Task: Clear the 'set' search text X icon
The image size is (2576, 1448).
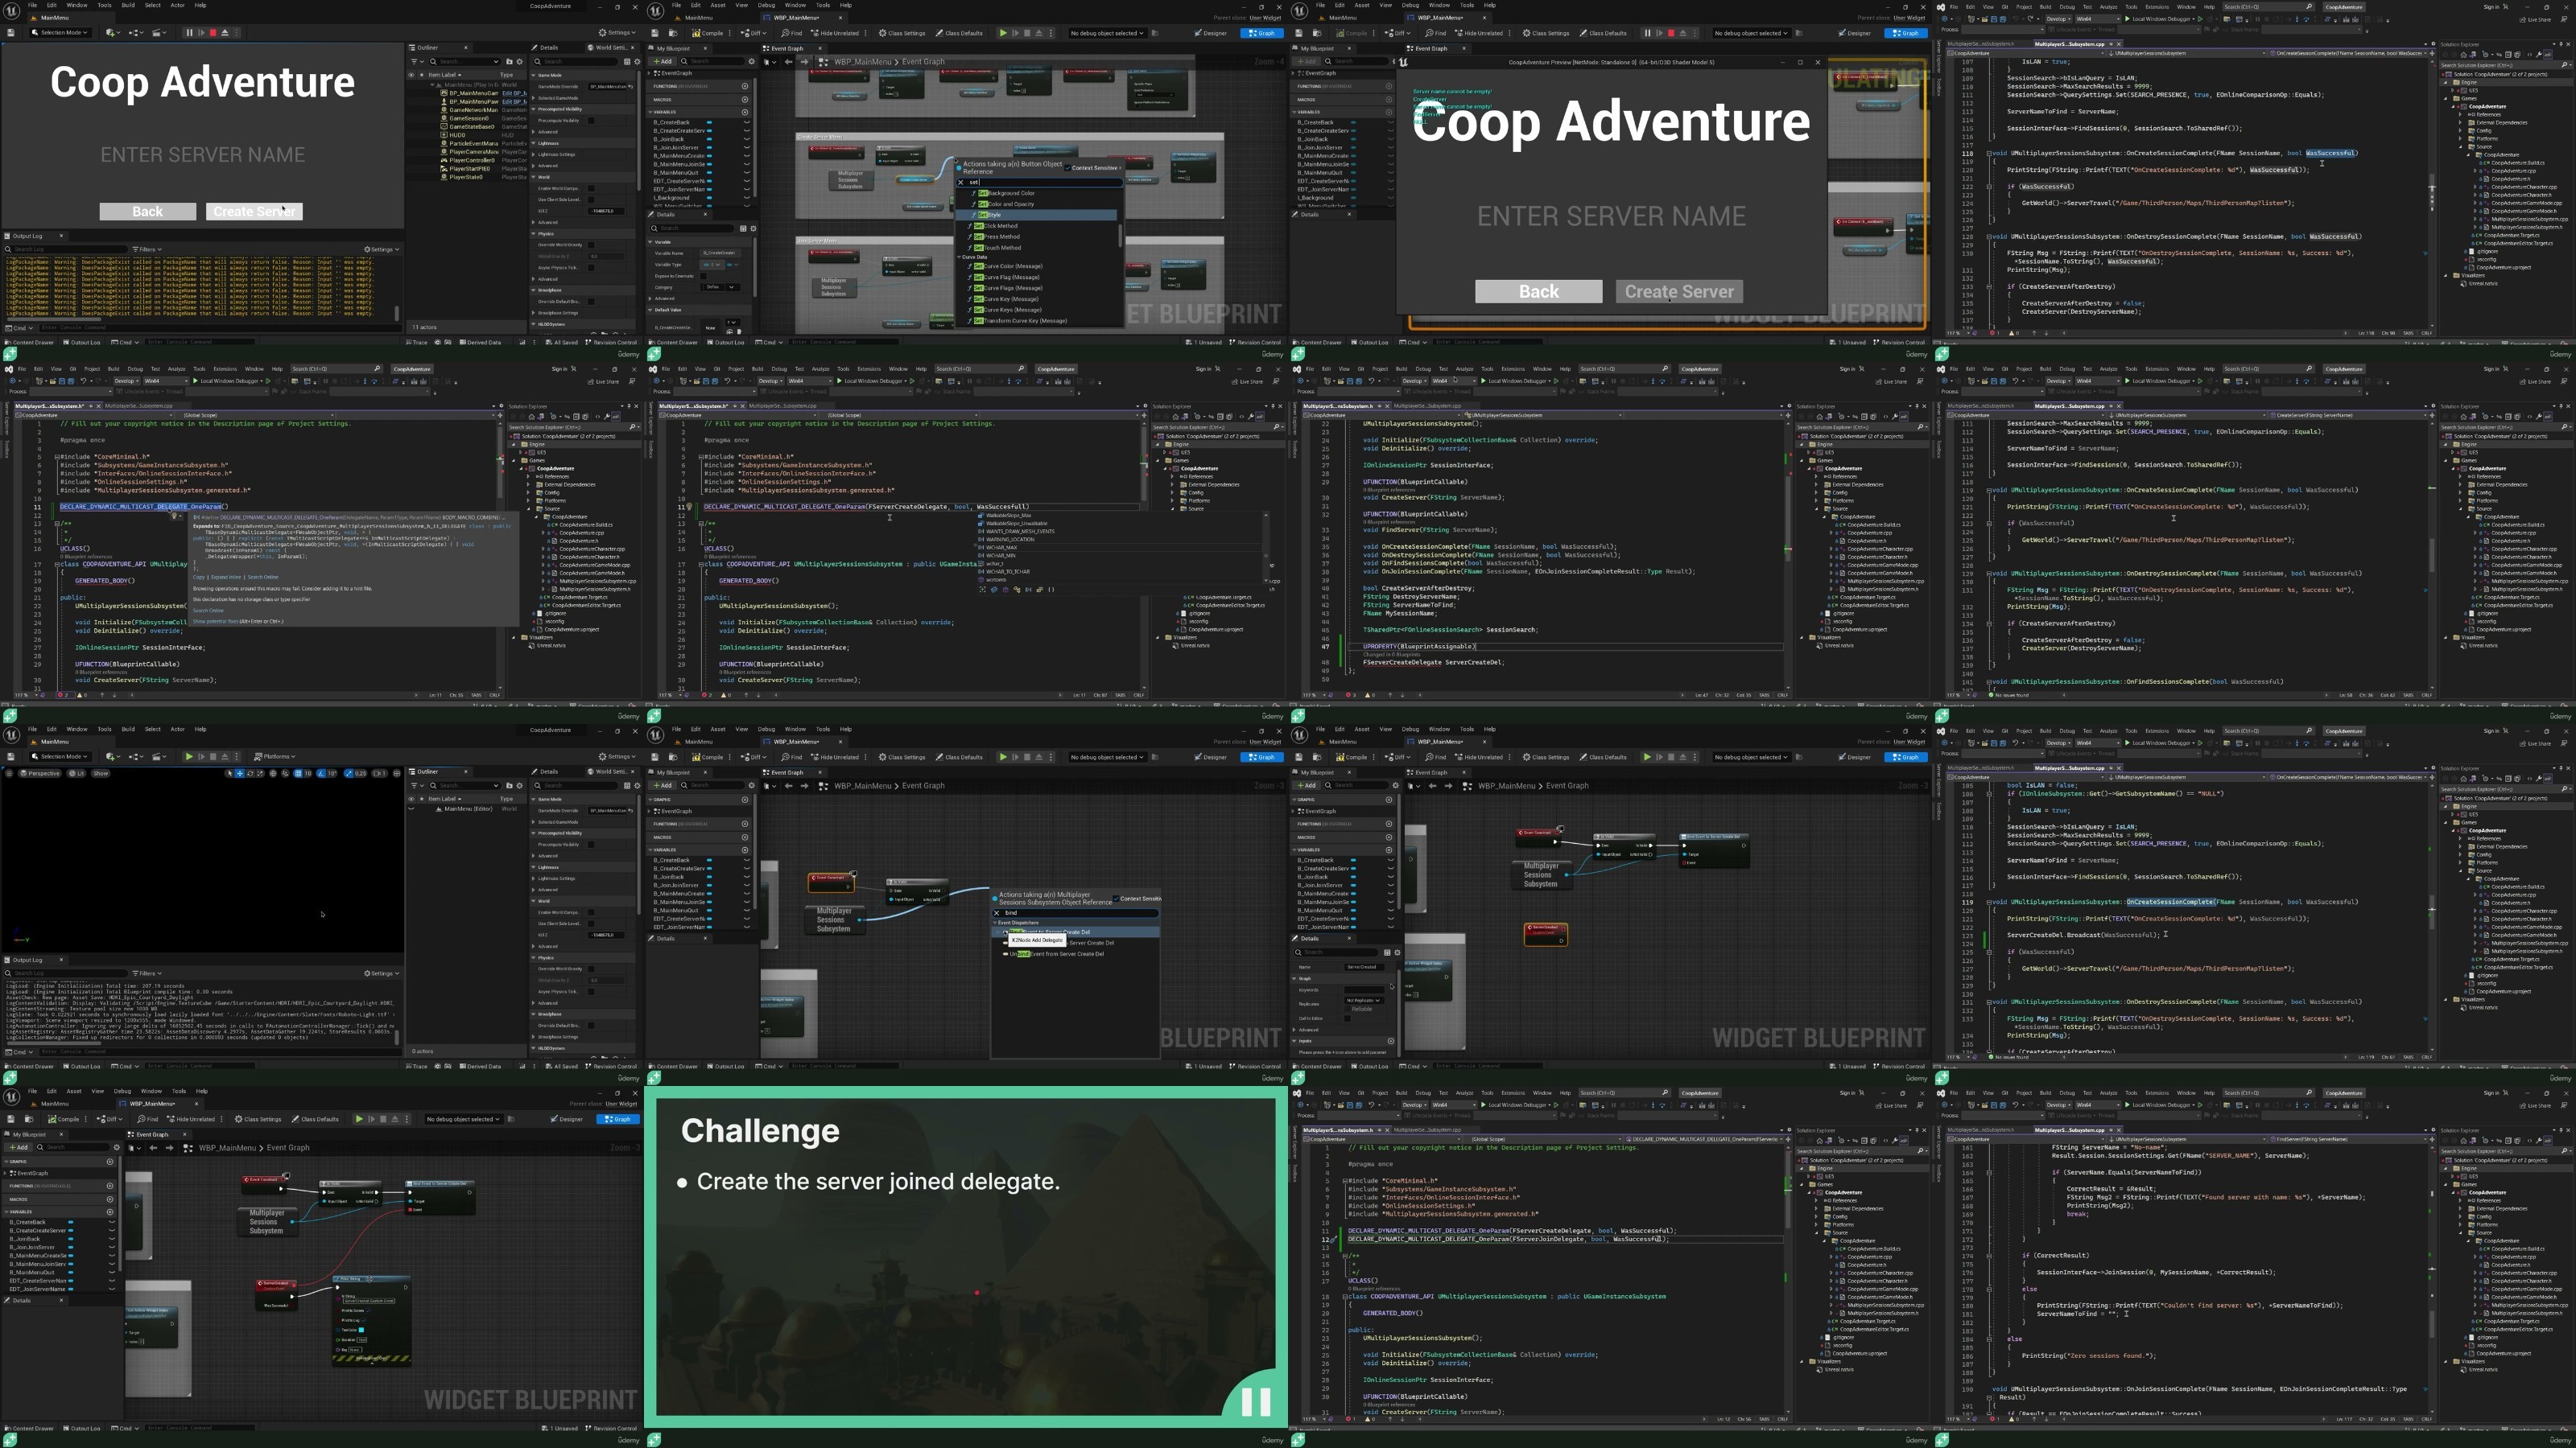Action: point(961,182)
